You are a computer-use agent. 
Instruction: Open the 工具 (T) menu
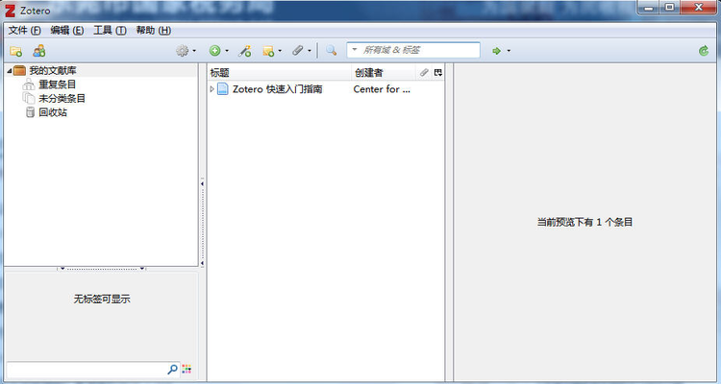click(110, 31)
